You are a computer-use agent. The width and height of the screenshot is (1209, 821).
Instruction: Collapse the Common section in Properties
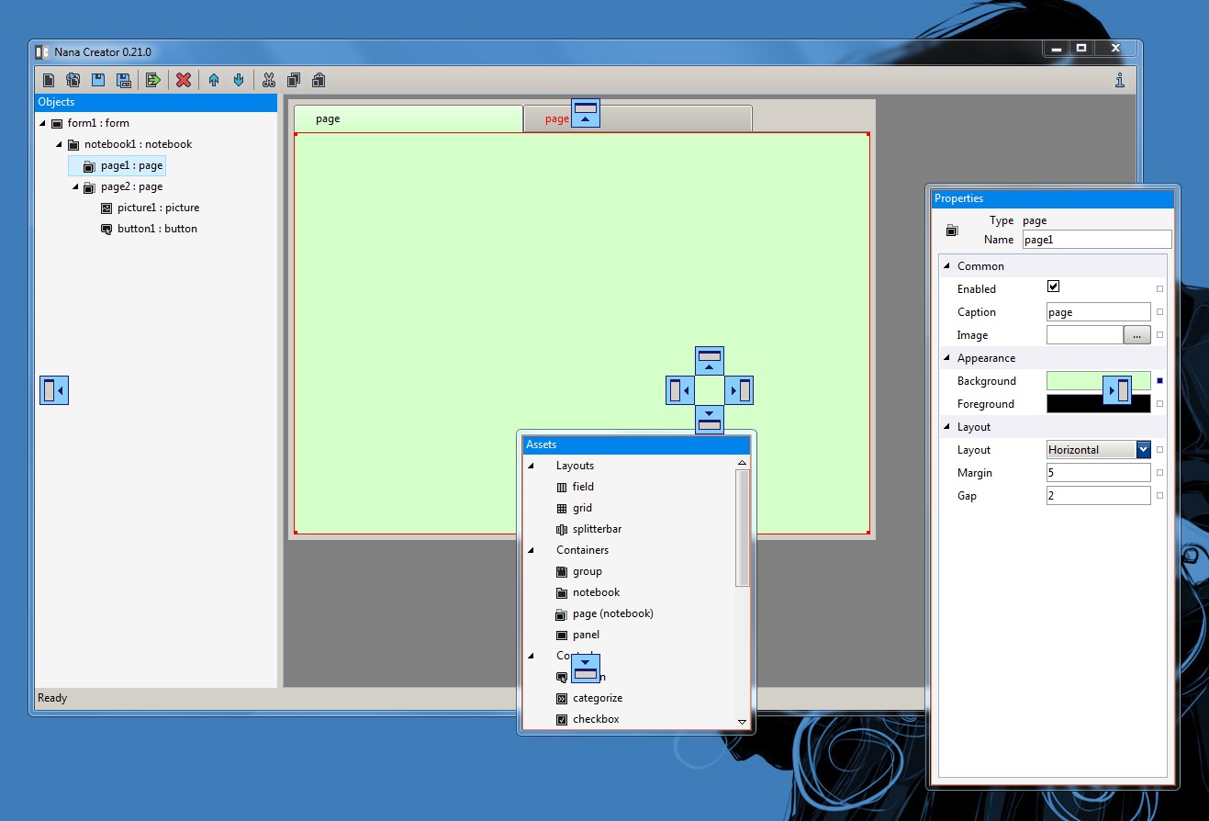[947, 266]
